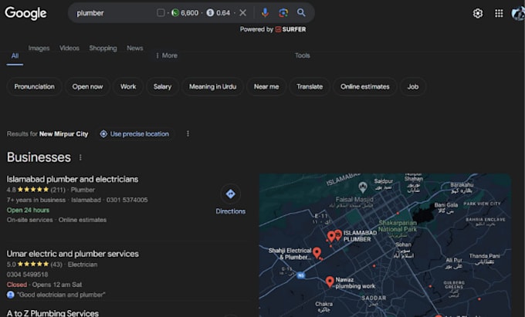Switch to the News tab

point(135,48)
